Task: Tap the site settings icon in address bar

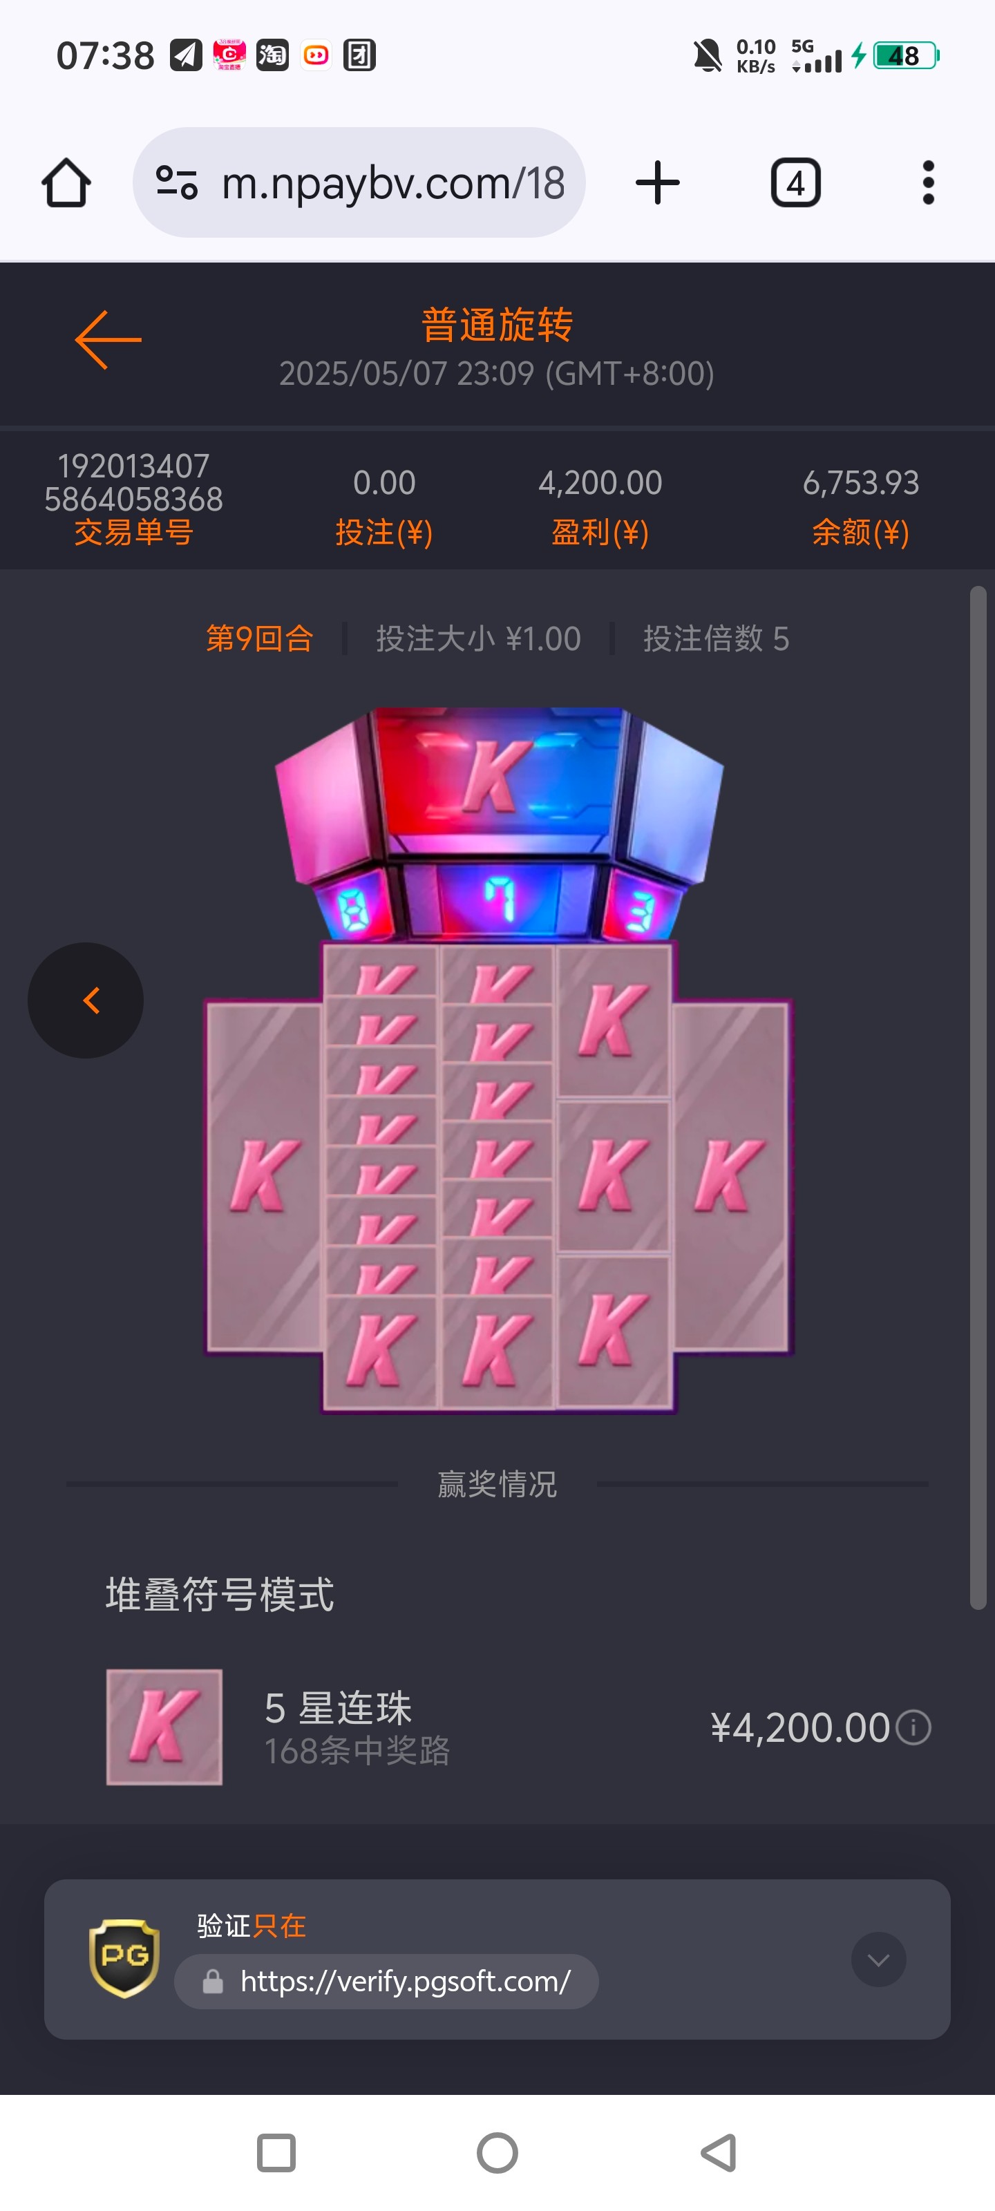Action: click(177, 183)
